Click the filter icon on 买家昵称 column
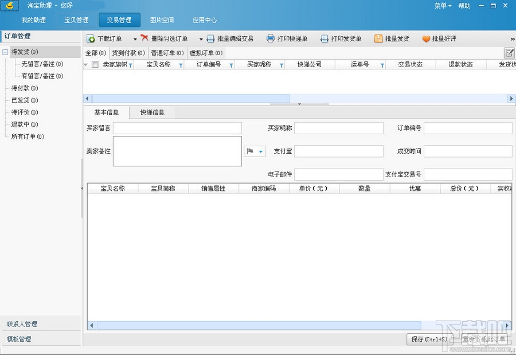516x355 pixels. [x=282, y=65]
